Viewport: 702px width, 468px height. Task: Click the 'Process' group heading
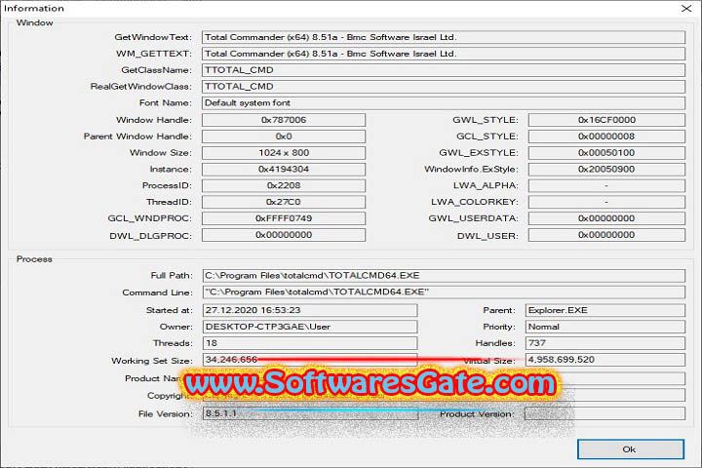(34, 258)
